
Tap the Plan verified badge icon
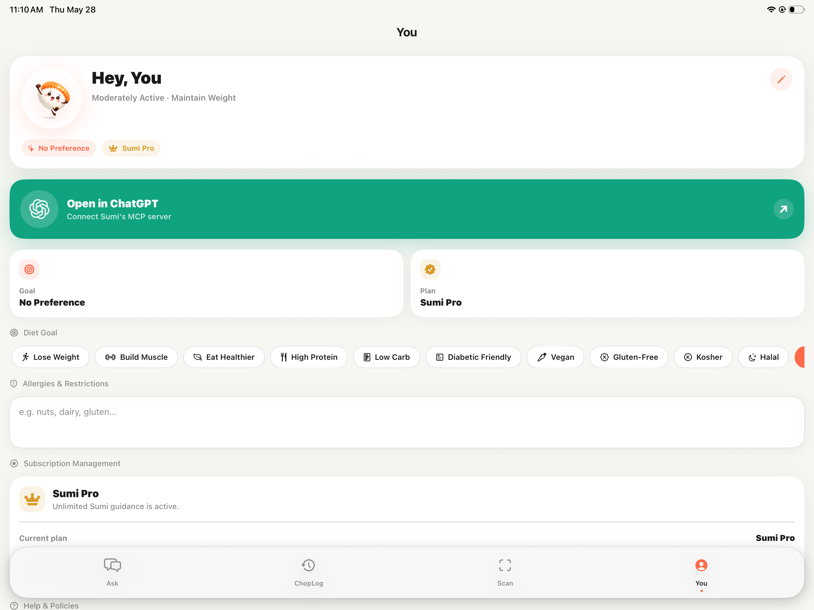click(x=430, y=269)
